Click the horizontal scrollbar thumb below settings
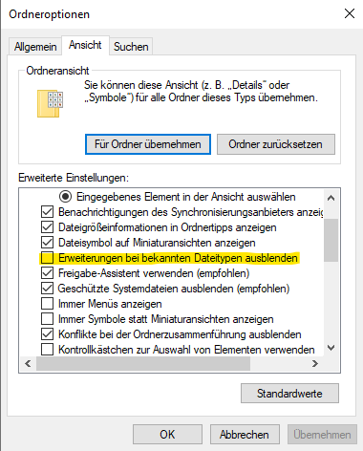363x451 pixels. pos(143,363)
